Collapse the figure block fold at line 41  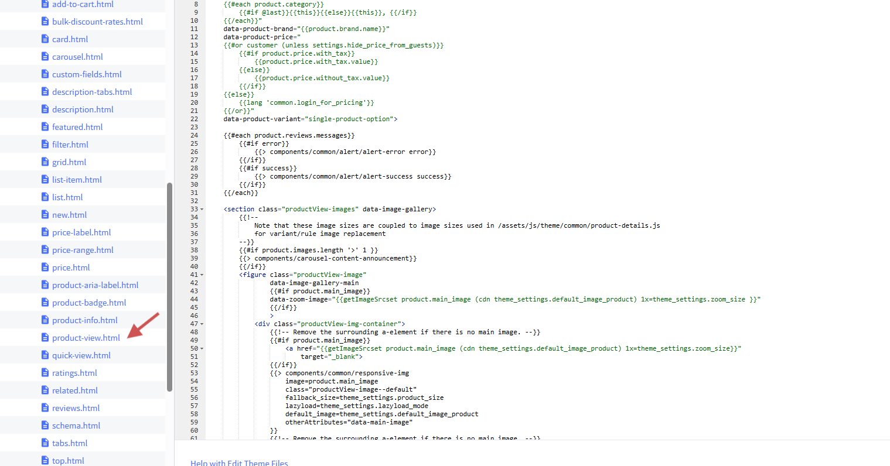coord(202,275)
